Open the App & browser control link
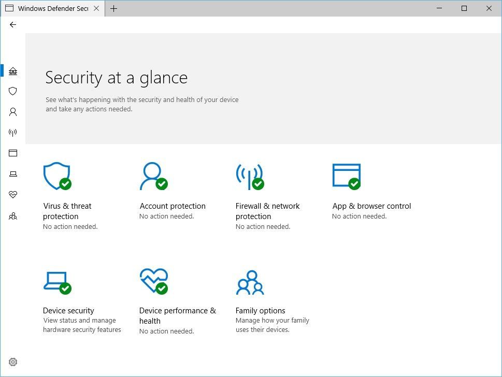The height and width of the screenshot is (377, 502). 371,206
